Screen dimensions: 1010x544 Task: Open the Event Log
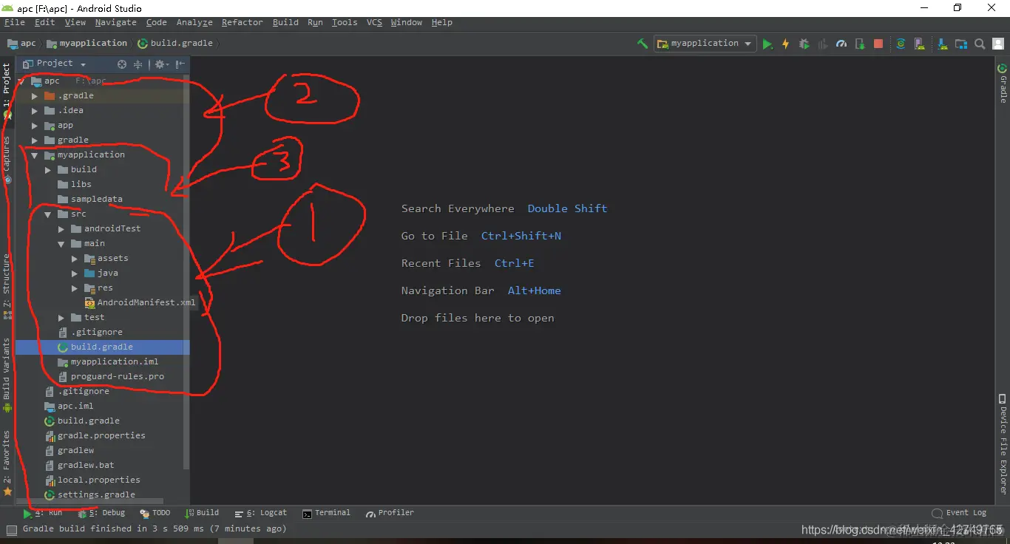tap(959, 513)
